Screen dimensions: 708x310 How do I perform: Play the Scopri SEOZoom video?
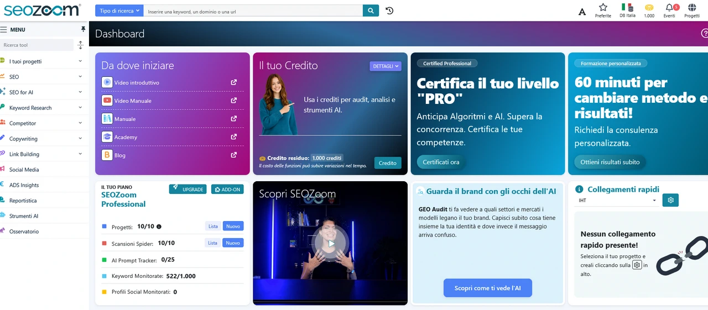point(331,243)
